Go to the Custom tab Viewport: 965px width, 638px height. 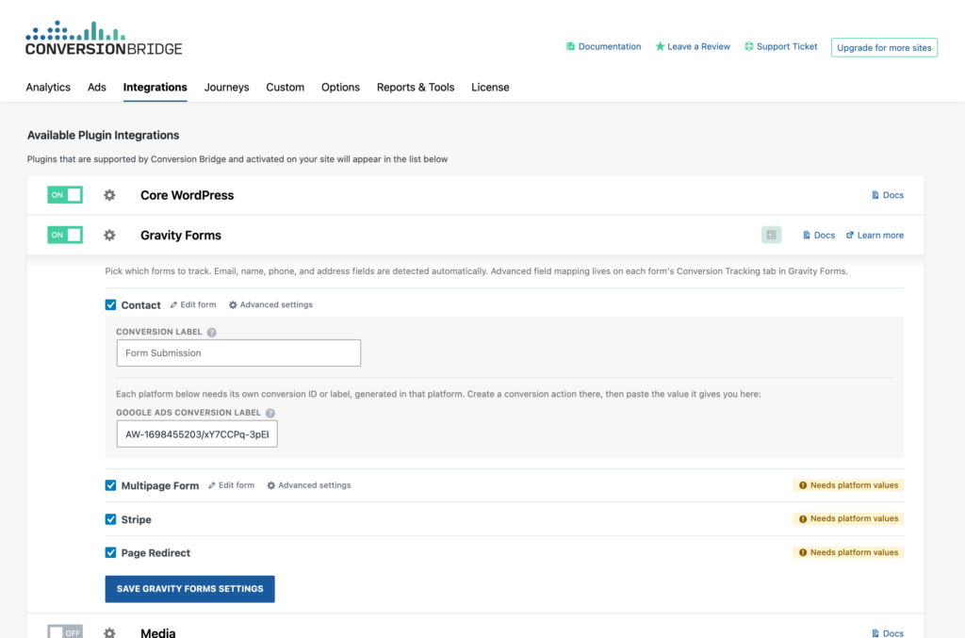coord(285,88)
